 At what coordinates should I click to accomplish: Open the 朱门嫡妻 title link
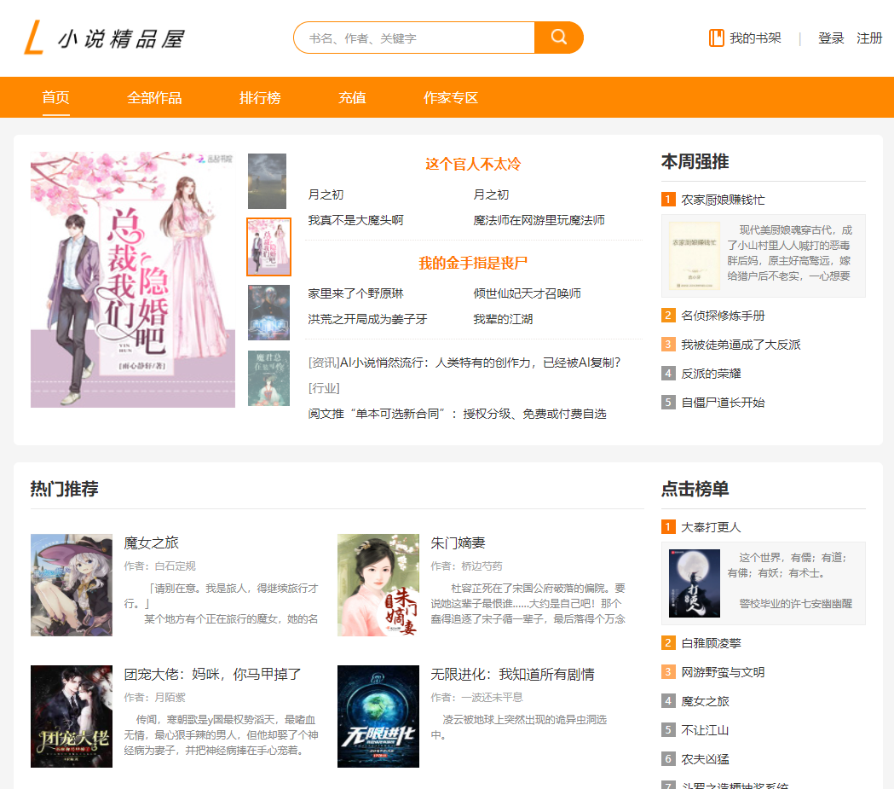458,543
